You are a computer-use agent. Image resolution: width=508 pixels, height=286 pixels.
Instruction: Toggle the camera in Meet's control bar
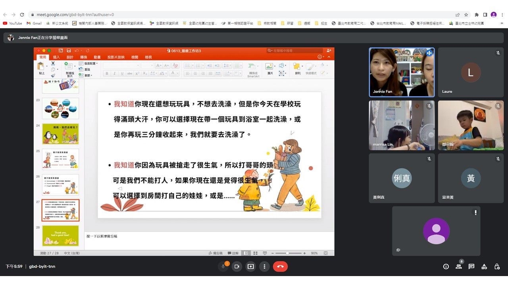pos(237,267)
